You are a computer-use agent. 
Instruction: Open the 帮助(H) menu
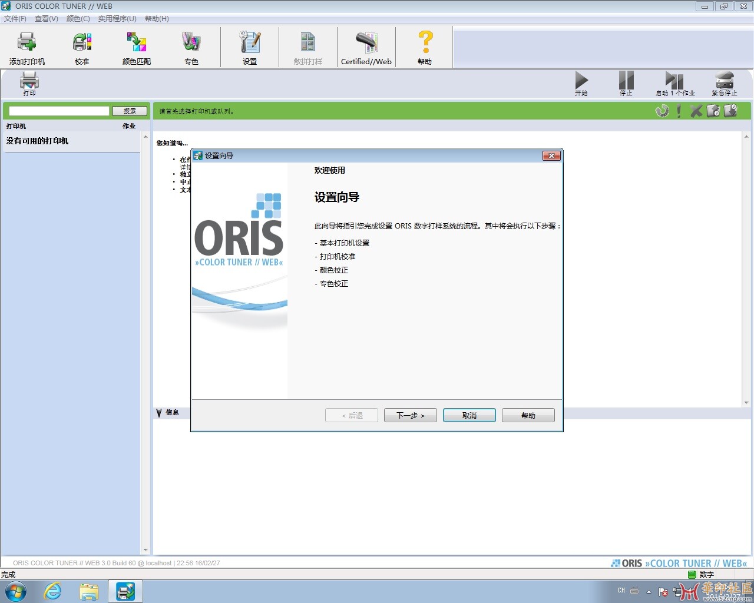click(x=157, y=19)
